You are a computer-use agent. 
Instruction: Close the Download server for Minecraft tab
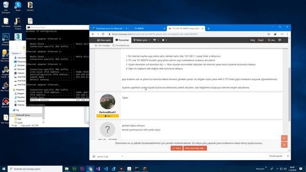(126, 29)
